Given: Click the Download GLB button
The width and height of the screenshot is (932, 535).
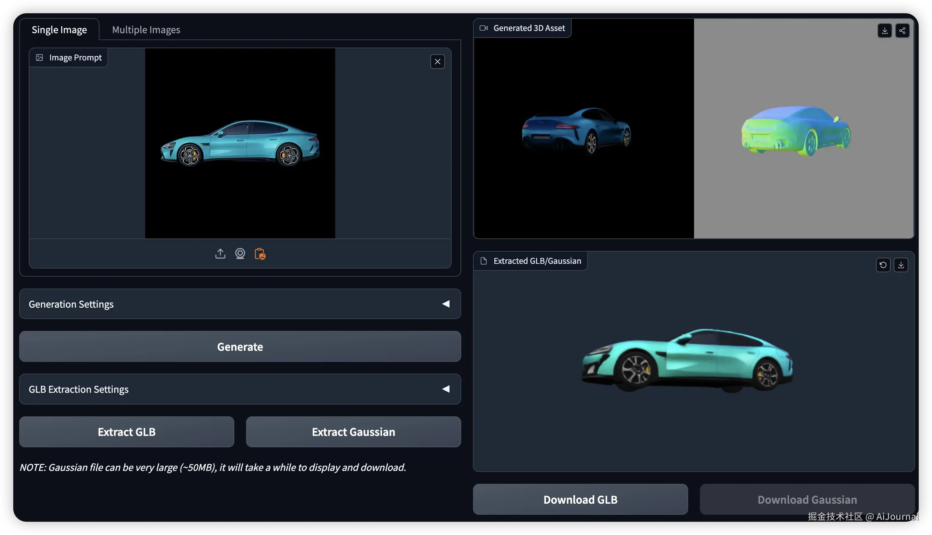Looking at the screenshot, I should pyautogui.click(x=580, y=499).
